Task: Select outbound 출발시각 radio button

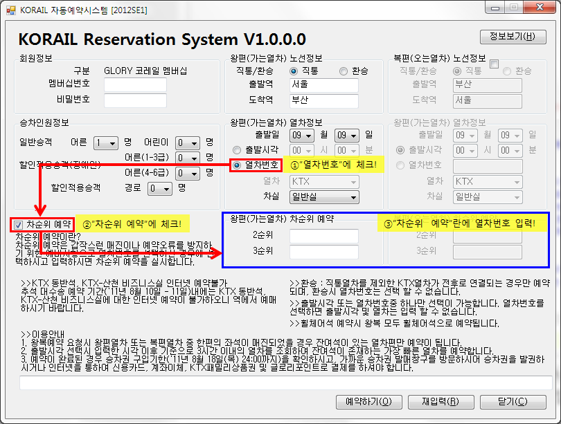Action: [x=236, y=150]
